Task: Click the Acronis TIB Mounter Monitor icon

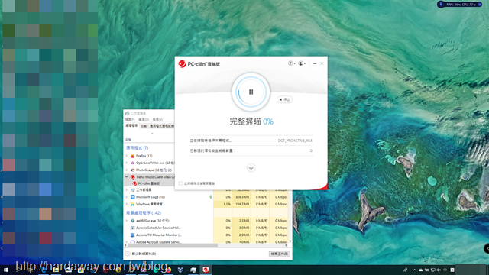Action: 132,235
